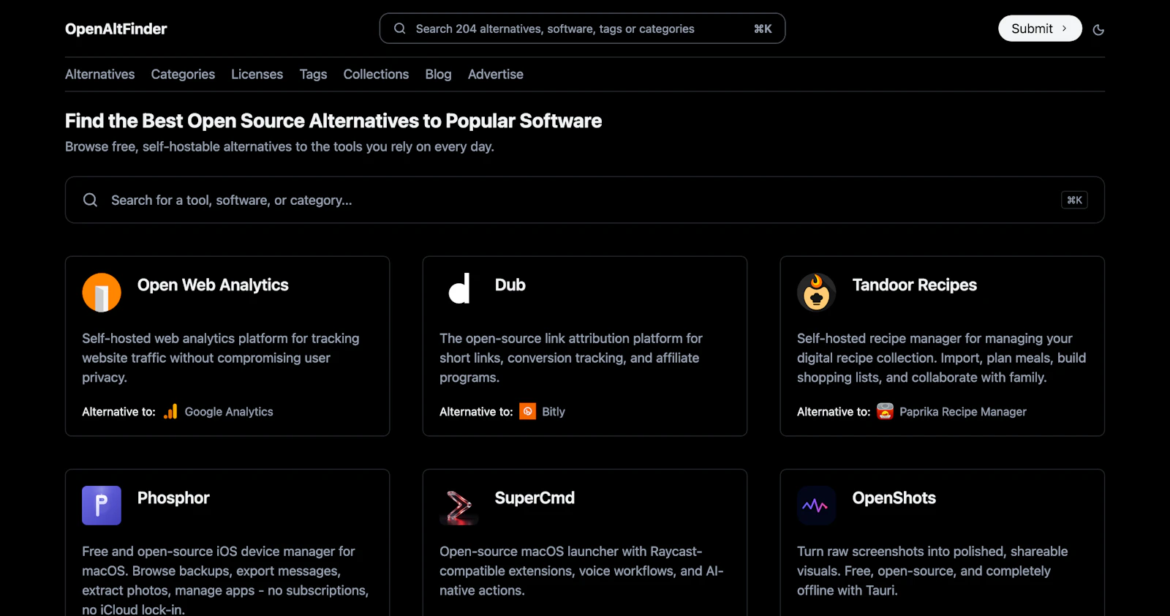Click the 'Find the Best Open Source Alternatives' heading
The image size is (1170, 616).
[333, 121]
